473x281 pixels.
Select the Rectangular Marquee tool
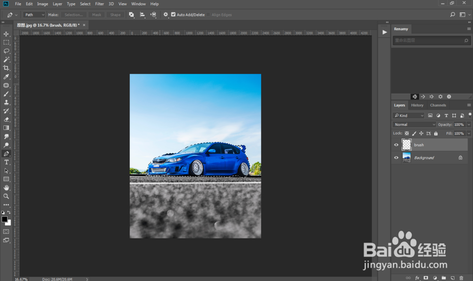point(6,42)
